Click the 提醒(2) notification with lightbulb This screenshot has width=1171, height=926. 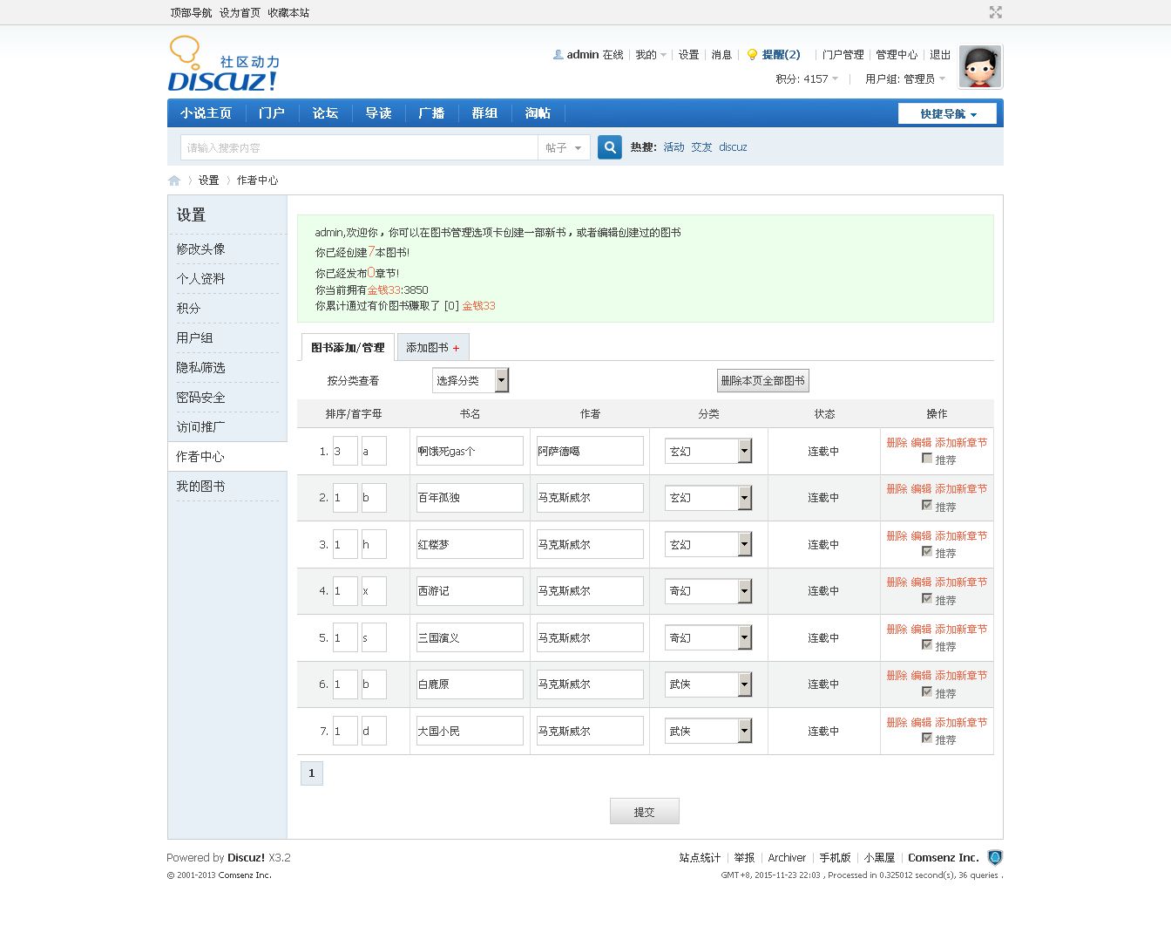click(774, 54)
